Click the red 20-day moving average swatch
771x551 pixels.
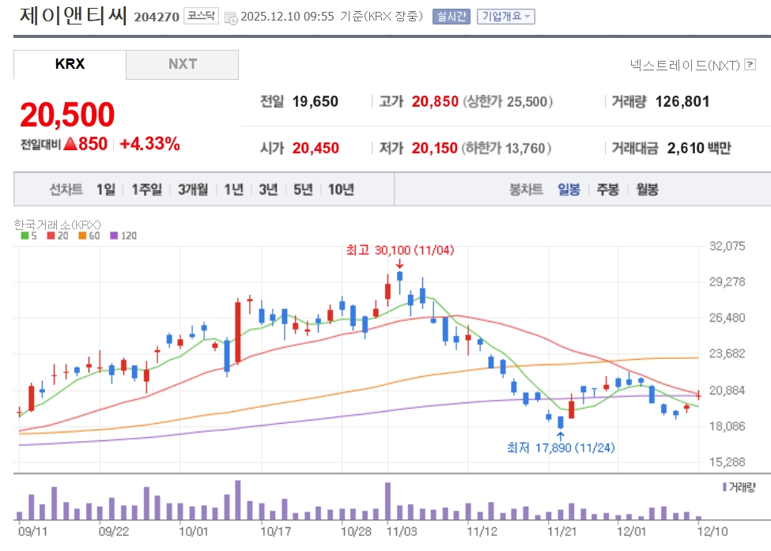pos(51,236)
